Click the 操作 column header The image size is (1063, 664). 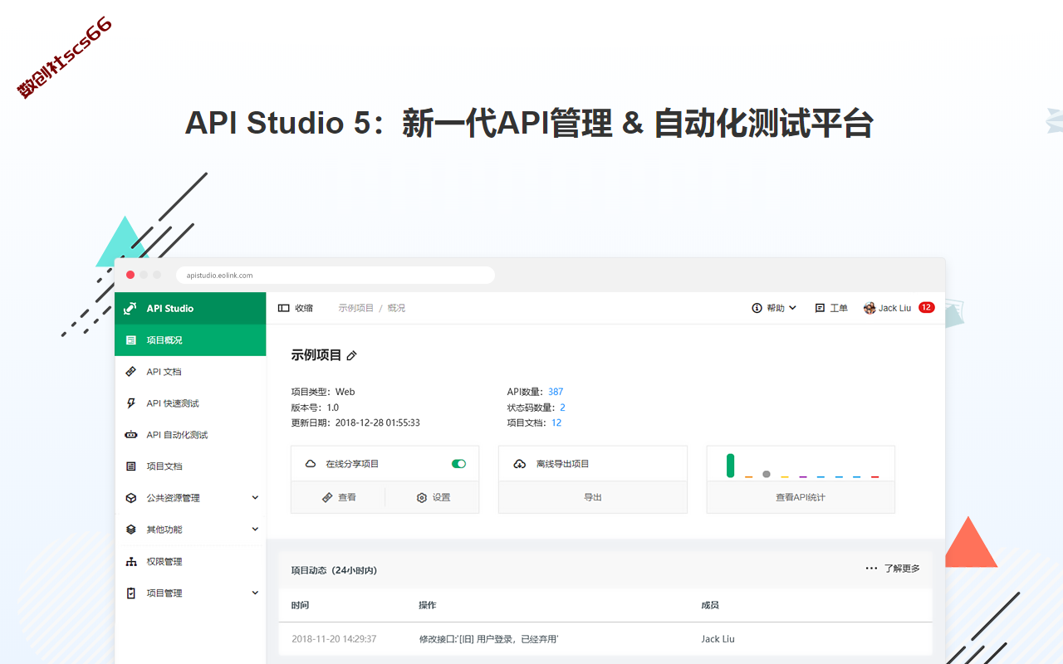pyautogui.click(x=428, y=605)
